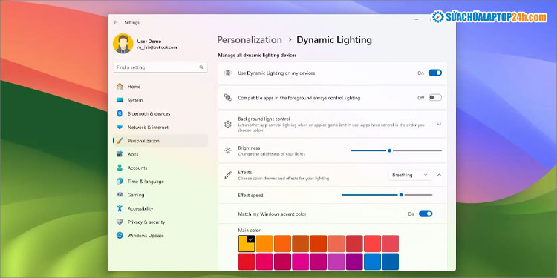Click the Dynamic Lighting bulb icon

click(x=228, y=73)
